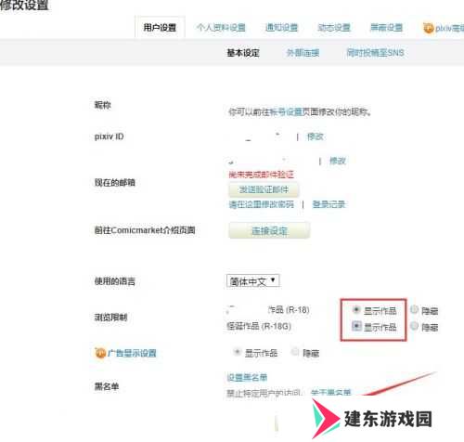Switch to the 个人资料设置 tab
Image resolution: width=464 pixels, height=442 pixels.
[x=221, y=28]
